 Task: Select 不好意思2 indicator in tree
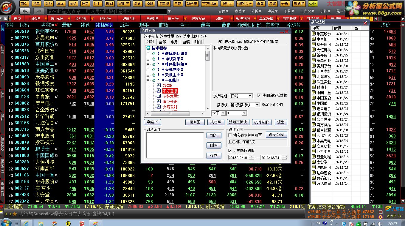pos(171,96)
